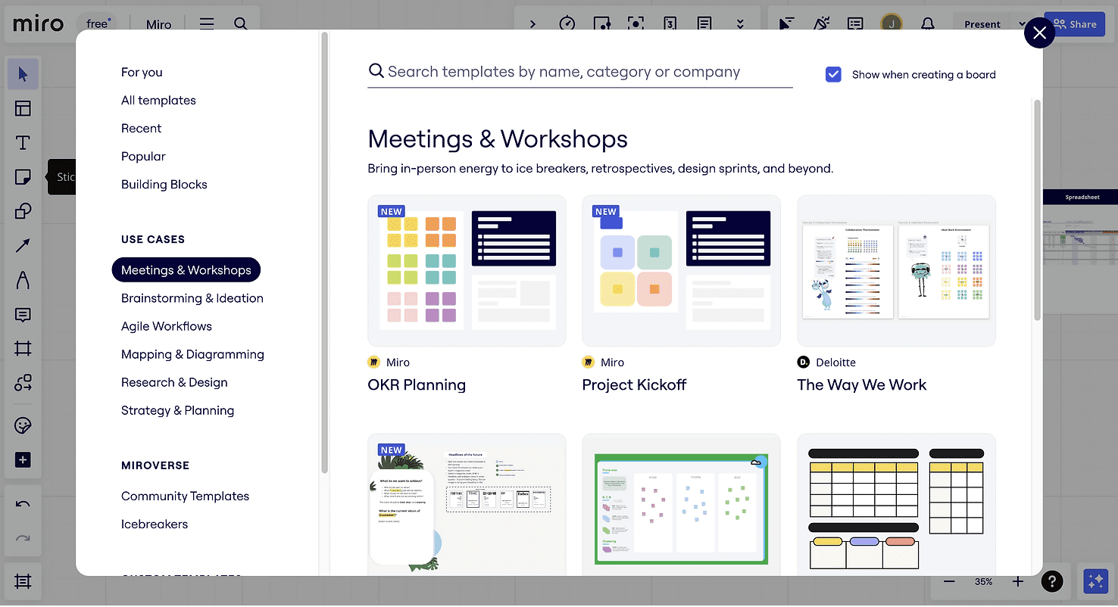Select the Comment tool

coord(23,315)
